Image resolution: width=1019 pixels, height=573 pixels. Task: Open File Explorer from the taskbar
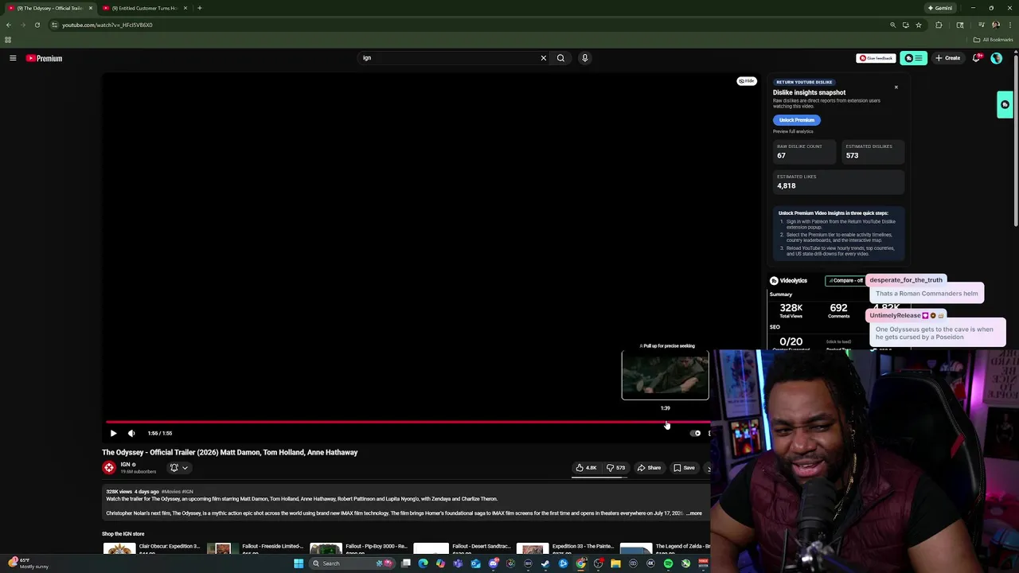tap(615, 563)
